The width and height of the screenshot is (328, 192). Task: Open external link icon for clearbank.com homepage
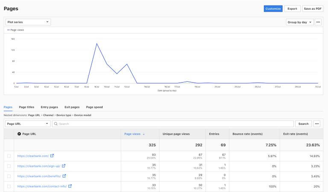[52, 156]
